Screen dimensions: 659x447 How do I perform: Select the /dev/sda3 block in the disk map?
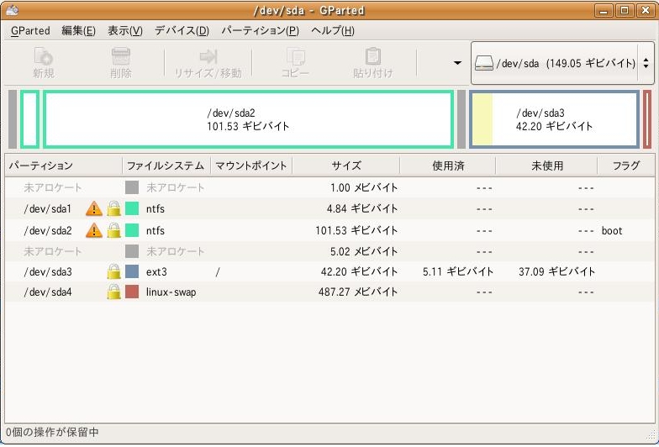point(555,119)
